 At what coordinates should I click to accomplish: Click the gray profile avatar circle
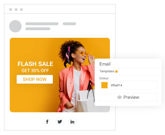[15, 26]
